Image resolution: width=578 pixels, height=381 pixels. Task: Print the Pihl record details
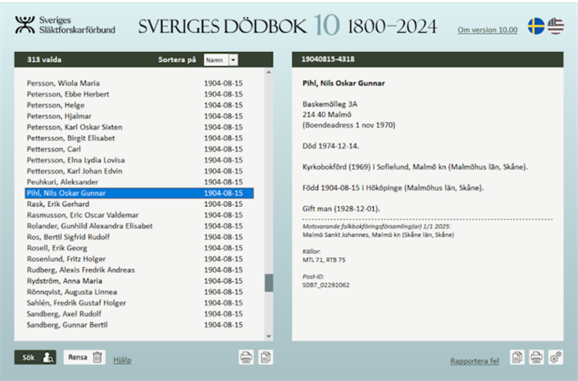point(537,357)
